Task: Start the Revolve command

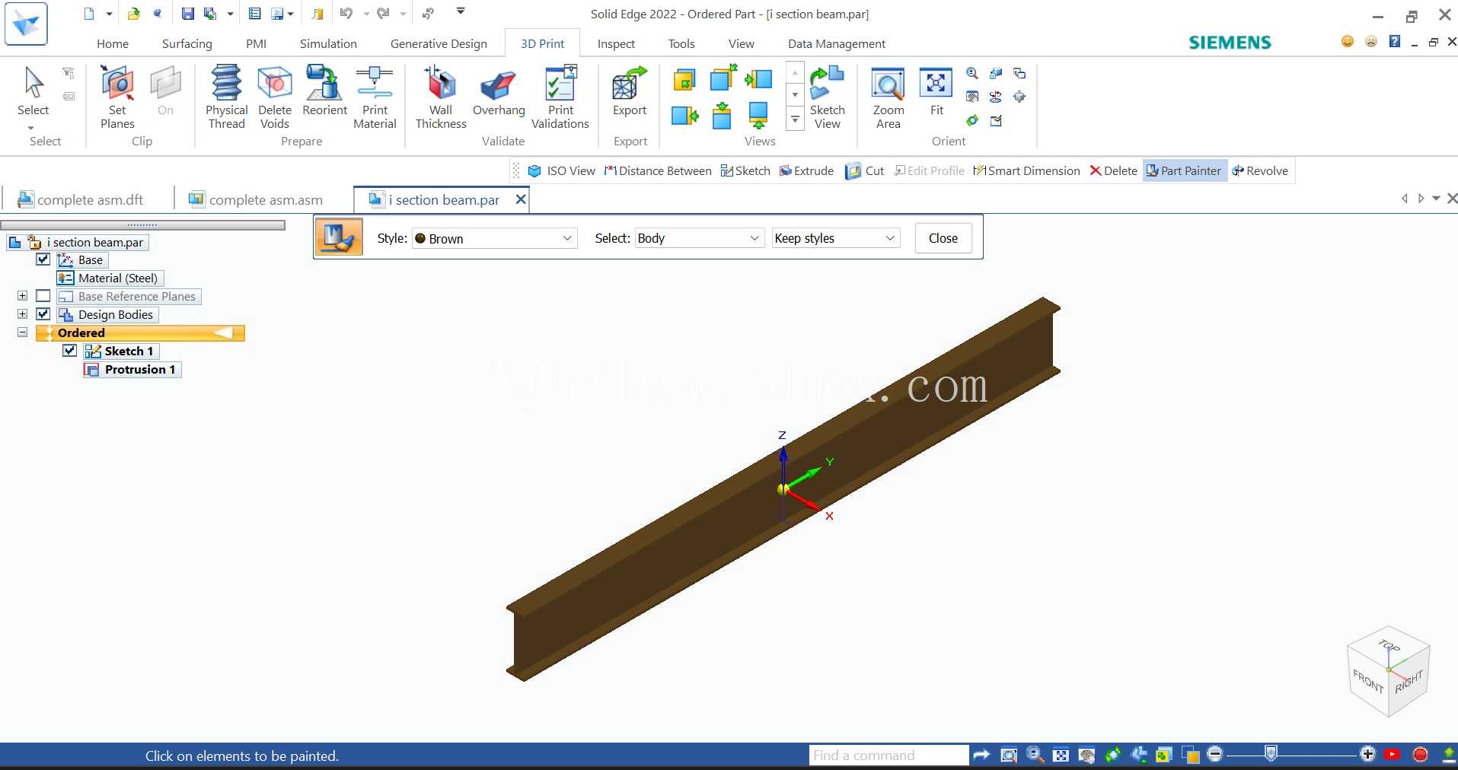Action: tap(1260, 171)
